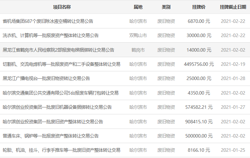Click the 项目名称 column header
This screenshot has width=250, height=158.
pos(62,7)
